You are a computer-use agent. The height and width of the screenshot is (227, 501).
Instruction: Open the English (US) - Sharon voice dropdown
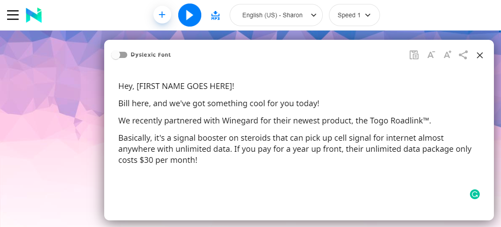[276, 15]
